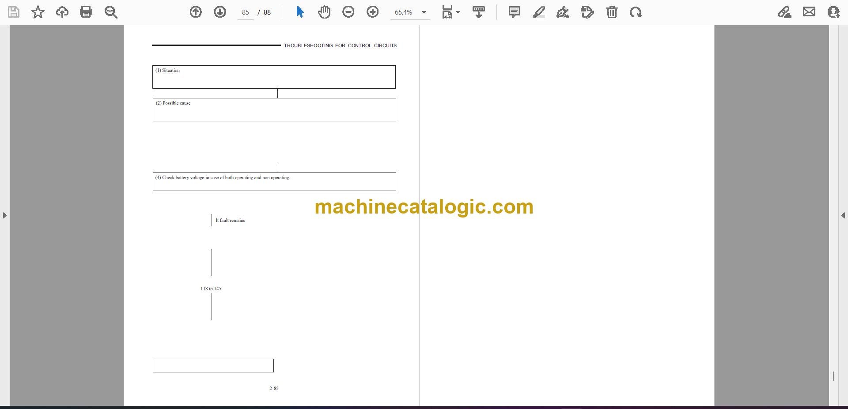Screen dimensions: 848x409
Task: Zoom in with the plus button
Action: coord(373,12)
